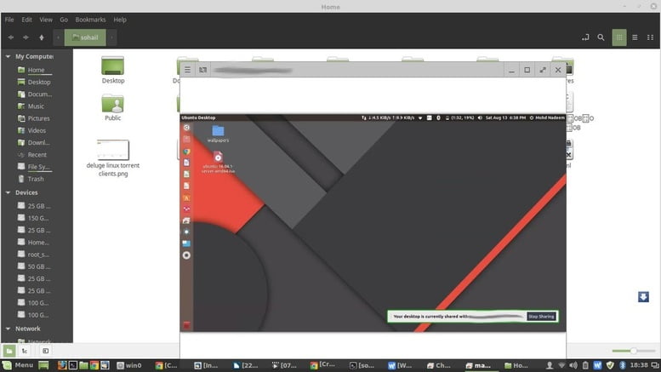661x372 pixels.
Task: Open wallpapers folder on remote desktop
Action: coord(218,134)
